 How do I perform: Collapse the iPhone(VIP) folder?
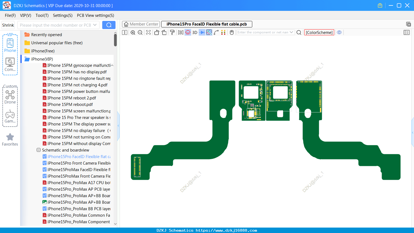pyautogui.click(x=39, y=59)
